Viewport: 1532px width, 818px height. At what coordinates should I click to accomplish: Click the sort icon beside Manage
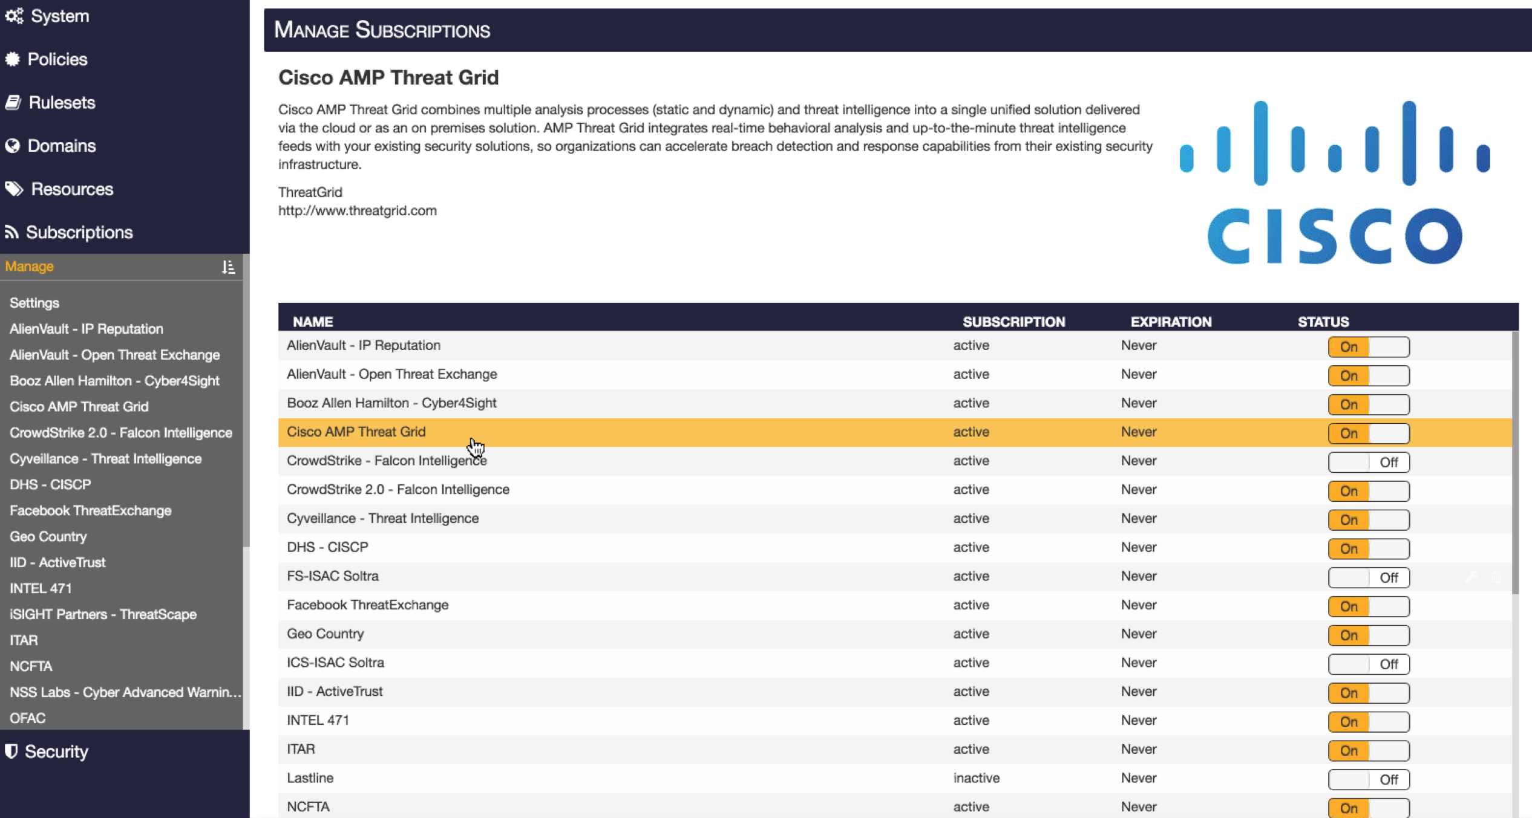point(228,267)
